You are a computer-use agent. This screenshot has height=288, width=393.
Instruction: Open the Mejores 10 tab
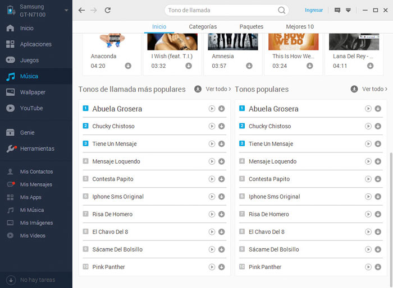[300, 26]
